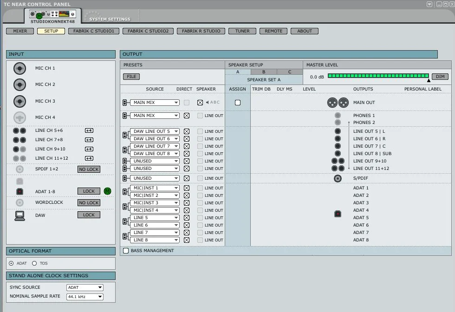Click the SPDIF 1+2 coaxial input icon

[x=19, y=169]
